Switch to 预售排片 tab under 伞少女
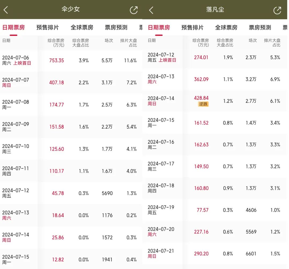The width and height of the screenshot is (289, 269). (x=47, y=28)
